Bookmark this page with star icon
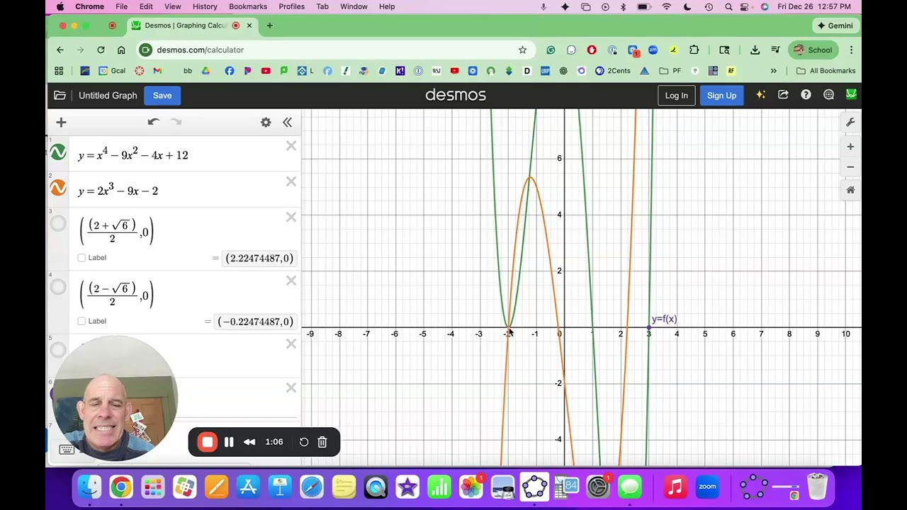The width and height of the screenshot is (907, 510). click(x=522, y=50)
